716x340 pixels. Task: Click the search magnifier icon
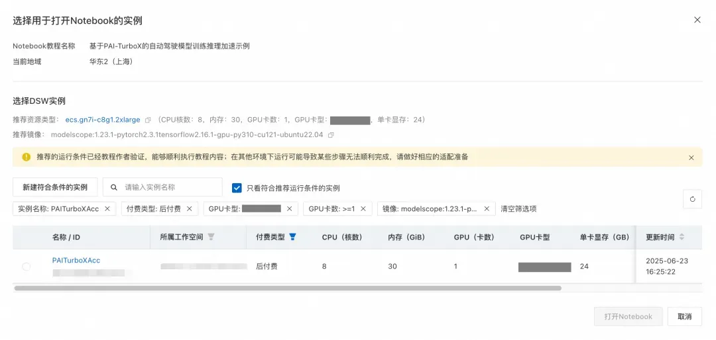tap(114, 187)
